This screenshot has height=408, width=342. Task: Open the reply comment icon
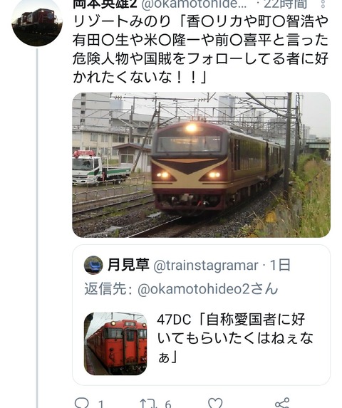tap(81, 403)
